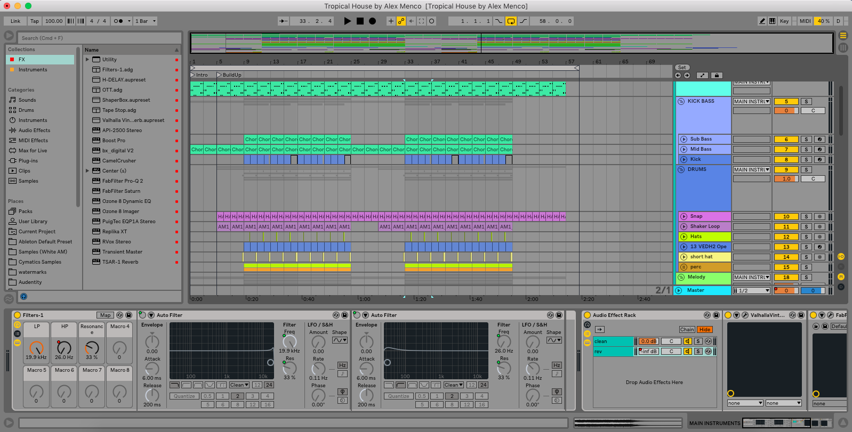
Task: Toggle the clean chain activator
Action: (688, 341)
